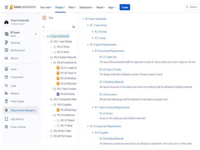Open the app switcher grid icon
The width and height of the screenshot is (200, 150).
(x=6, y=7)
